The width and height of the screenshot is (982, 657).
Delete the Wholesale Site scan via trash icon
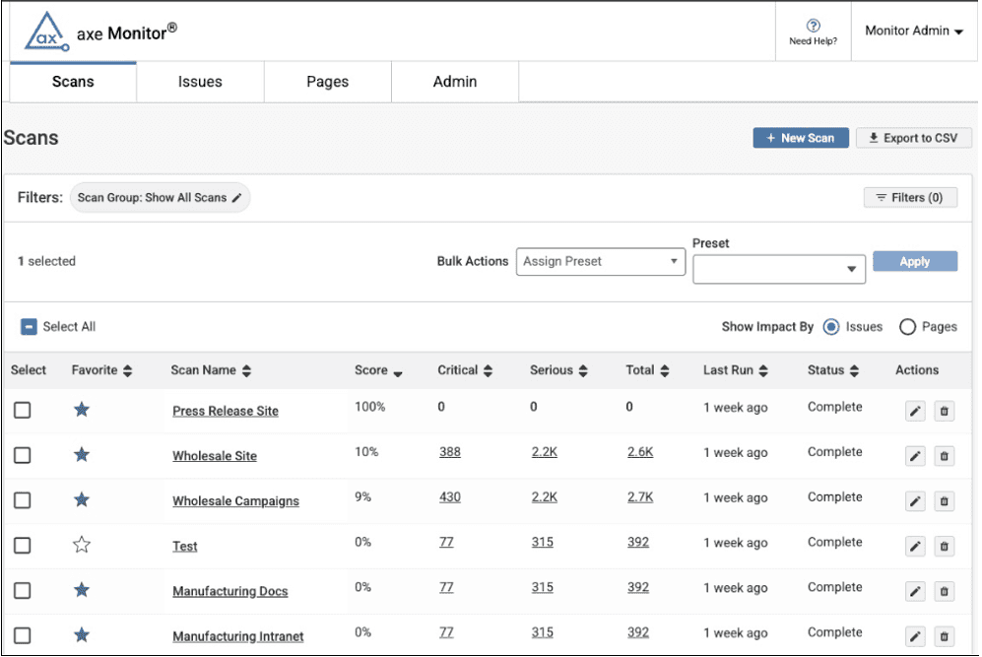click(944, 456)
